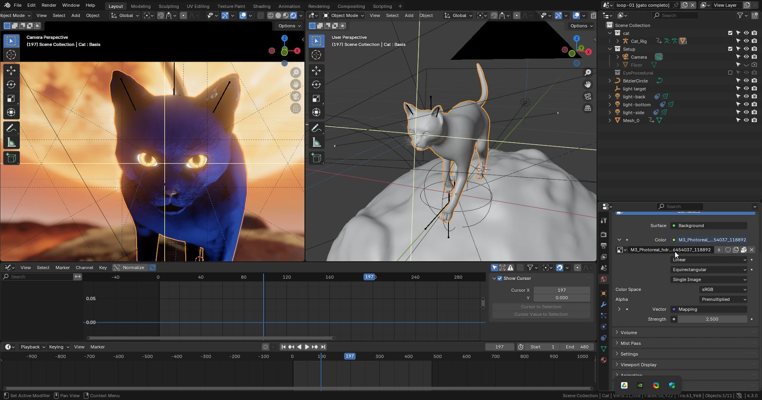Exclude the cat collection from view layer

(x=730, y=33)
